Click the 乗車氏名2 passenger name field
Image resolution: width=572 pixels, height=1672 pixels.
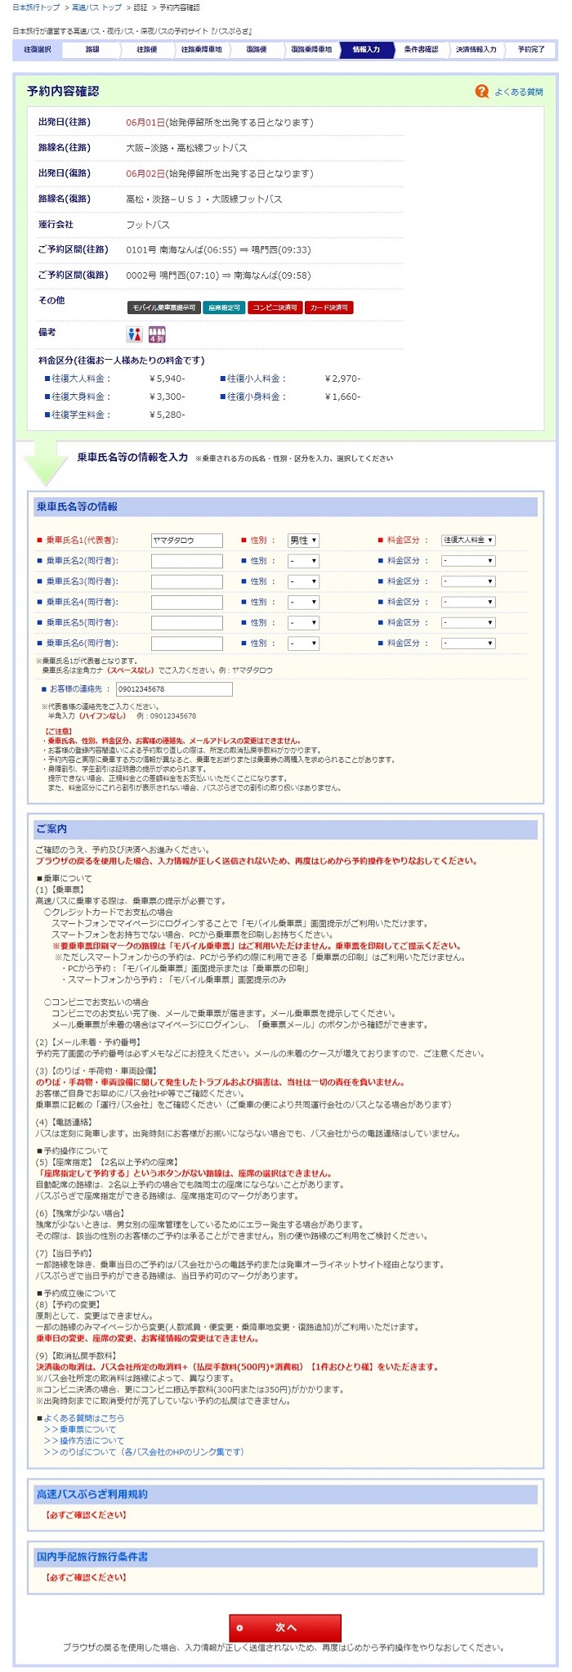coord(187,561)
